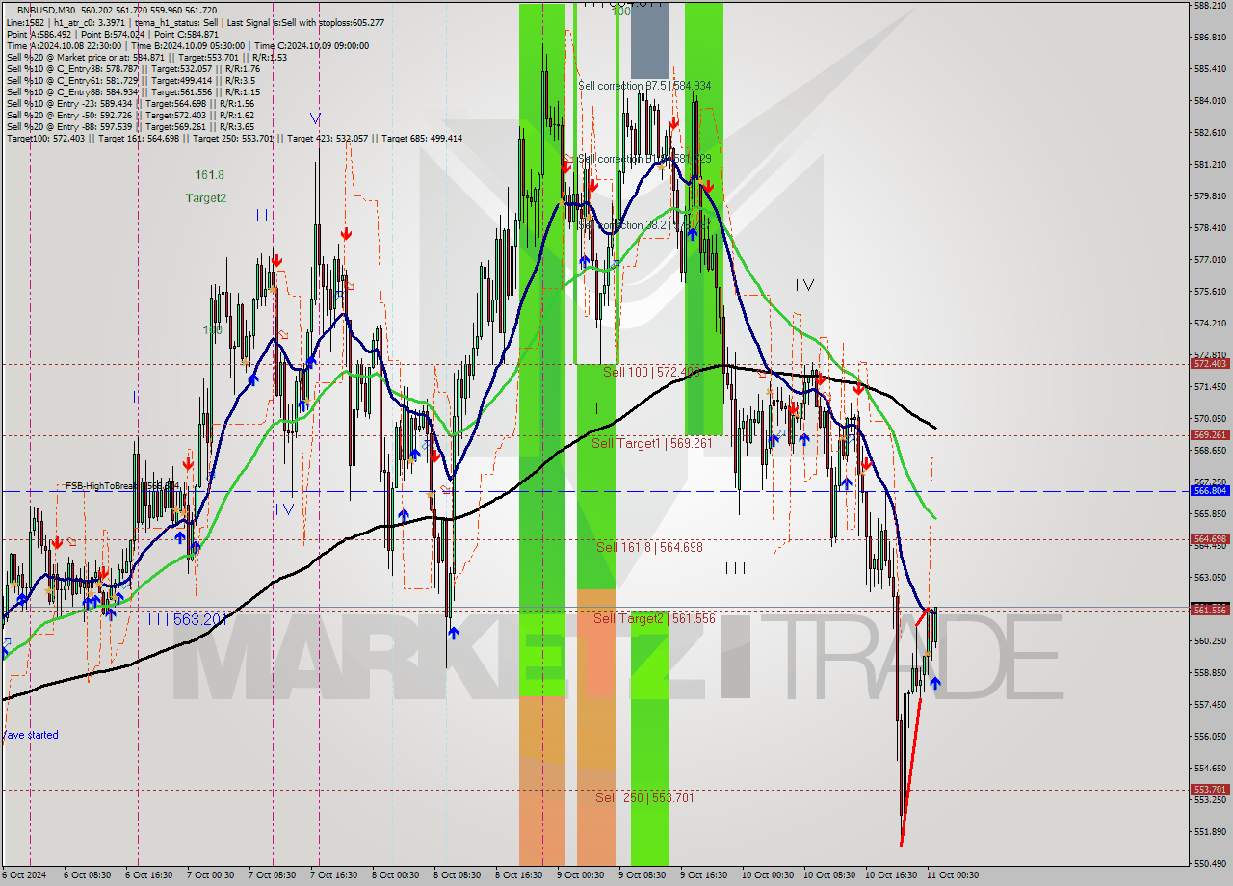Click the '6 Oct 2024' date on time axis
1233x886 pixels.
point(24,875)
